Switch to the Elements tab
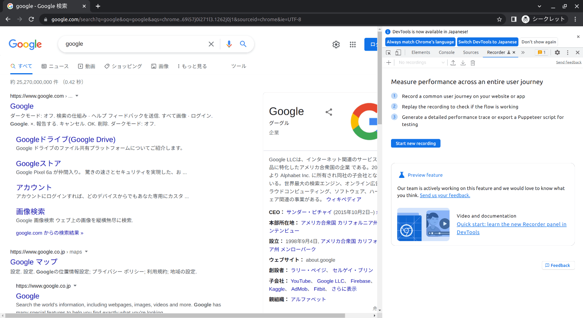 (x=421, y=52)
